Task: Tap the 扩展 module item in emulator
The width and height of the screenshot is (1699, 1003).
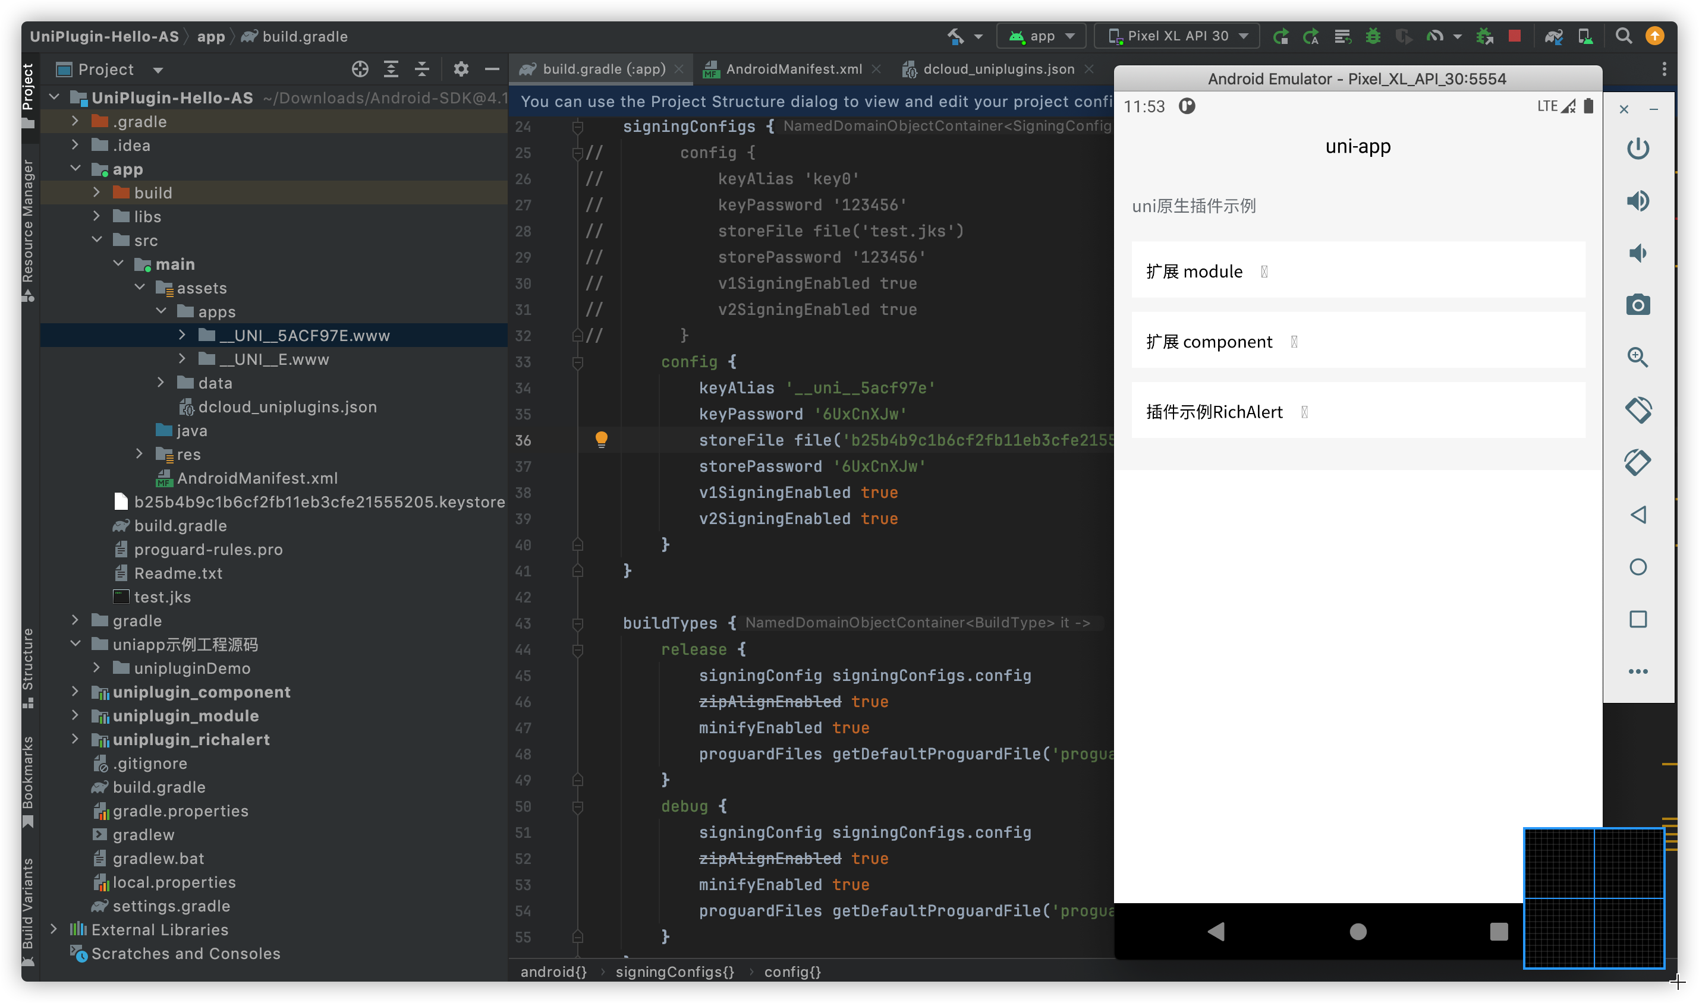Action: tap(1358, 271)
